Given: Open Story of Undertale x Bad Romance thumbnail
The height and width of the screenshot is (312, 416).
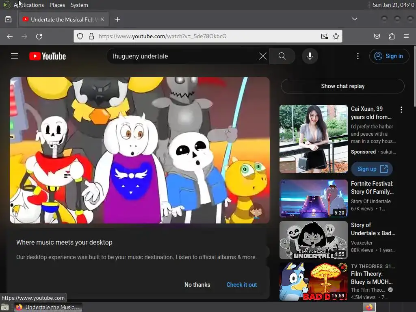Looking at the screenshot, I should point(314,240).
